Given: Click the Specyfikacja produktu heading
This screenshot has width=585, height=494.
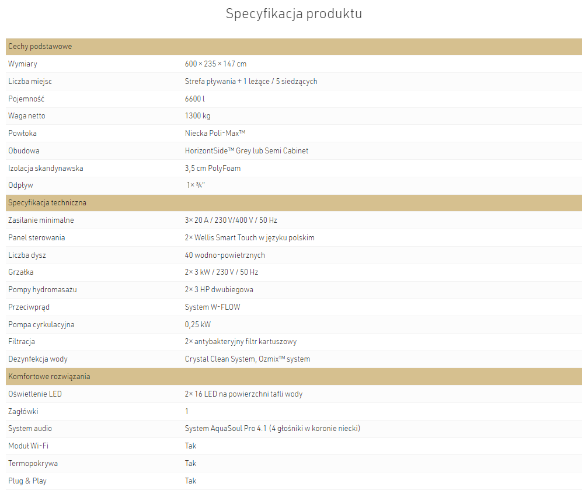Looking at the screenshot, I should click(294, 14).
